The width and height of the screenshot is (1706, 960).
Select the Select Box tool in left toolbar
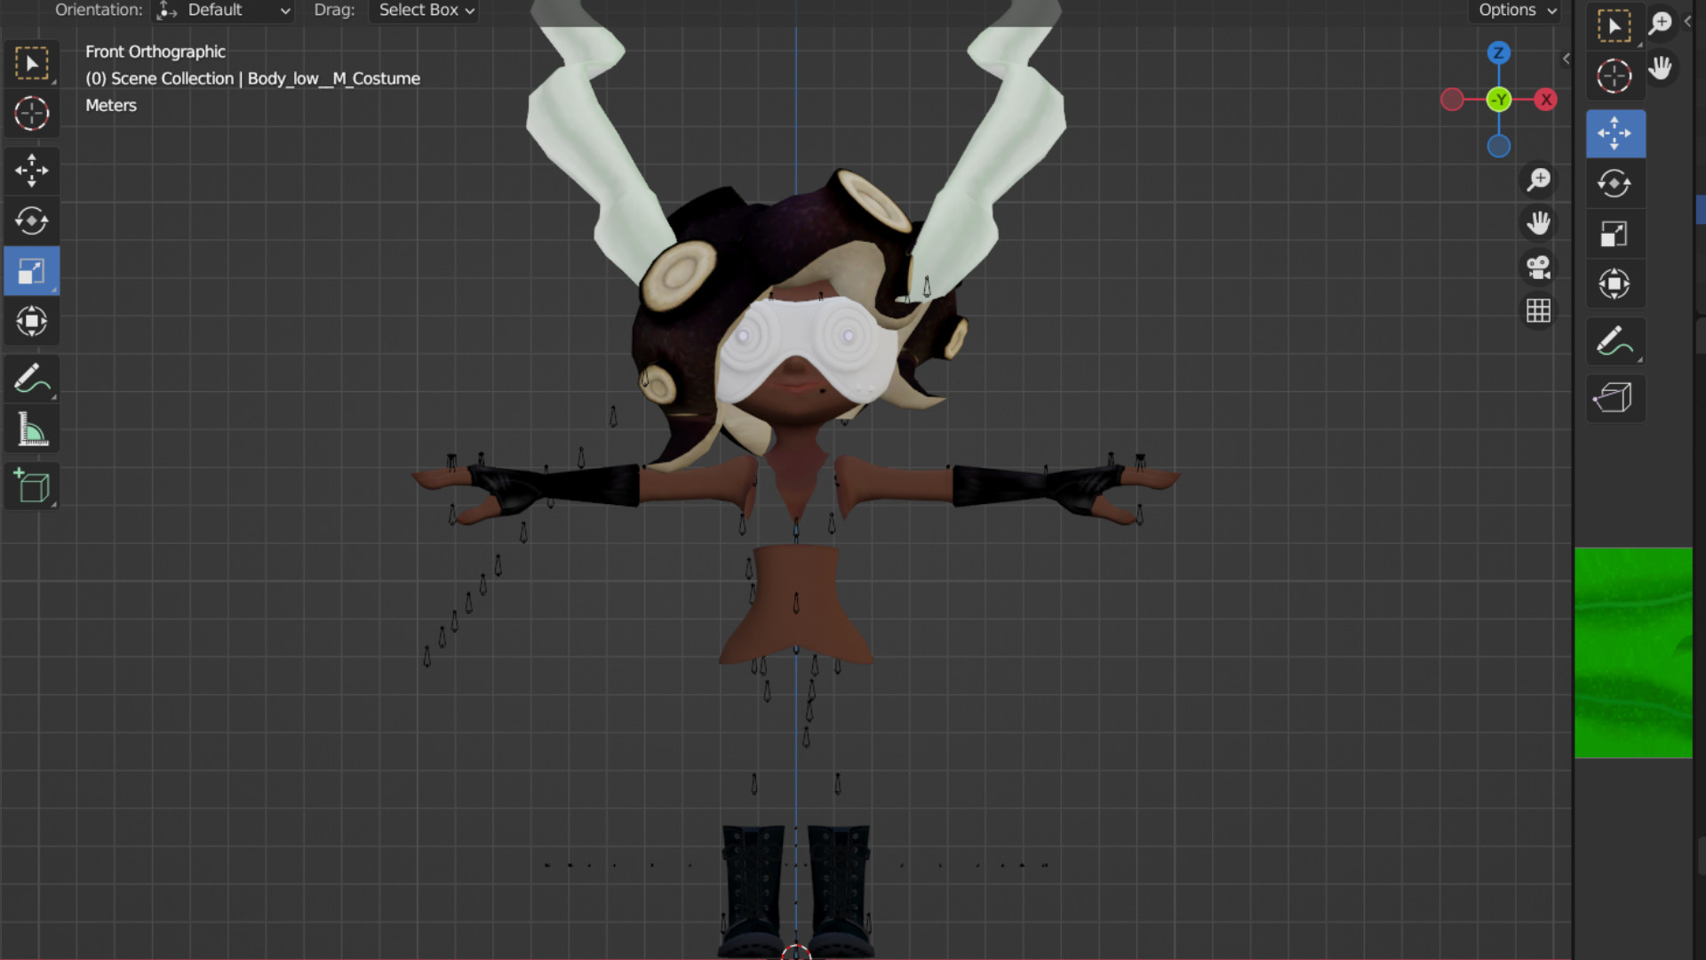coord(32,64)
